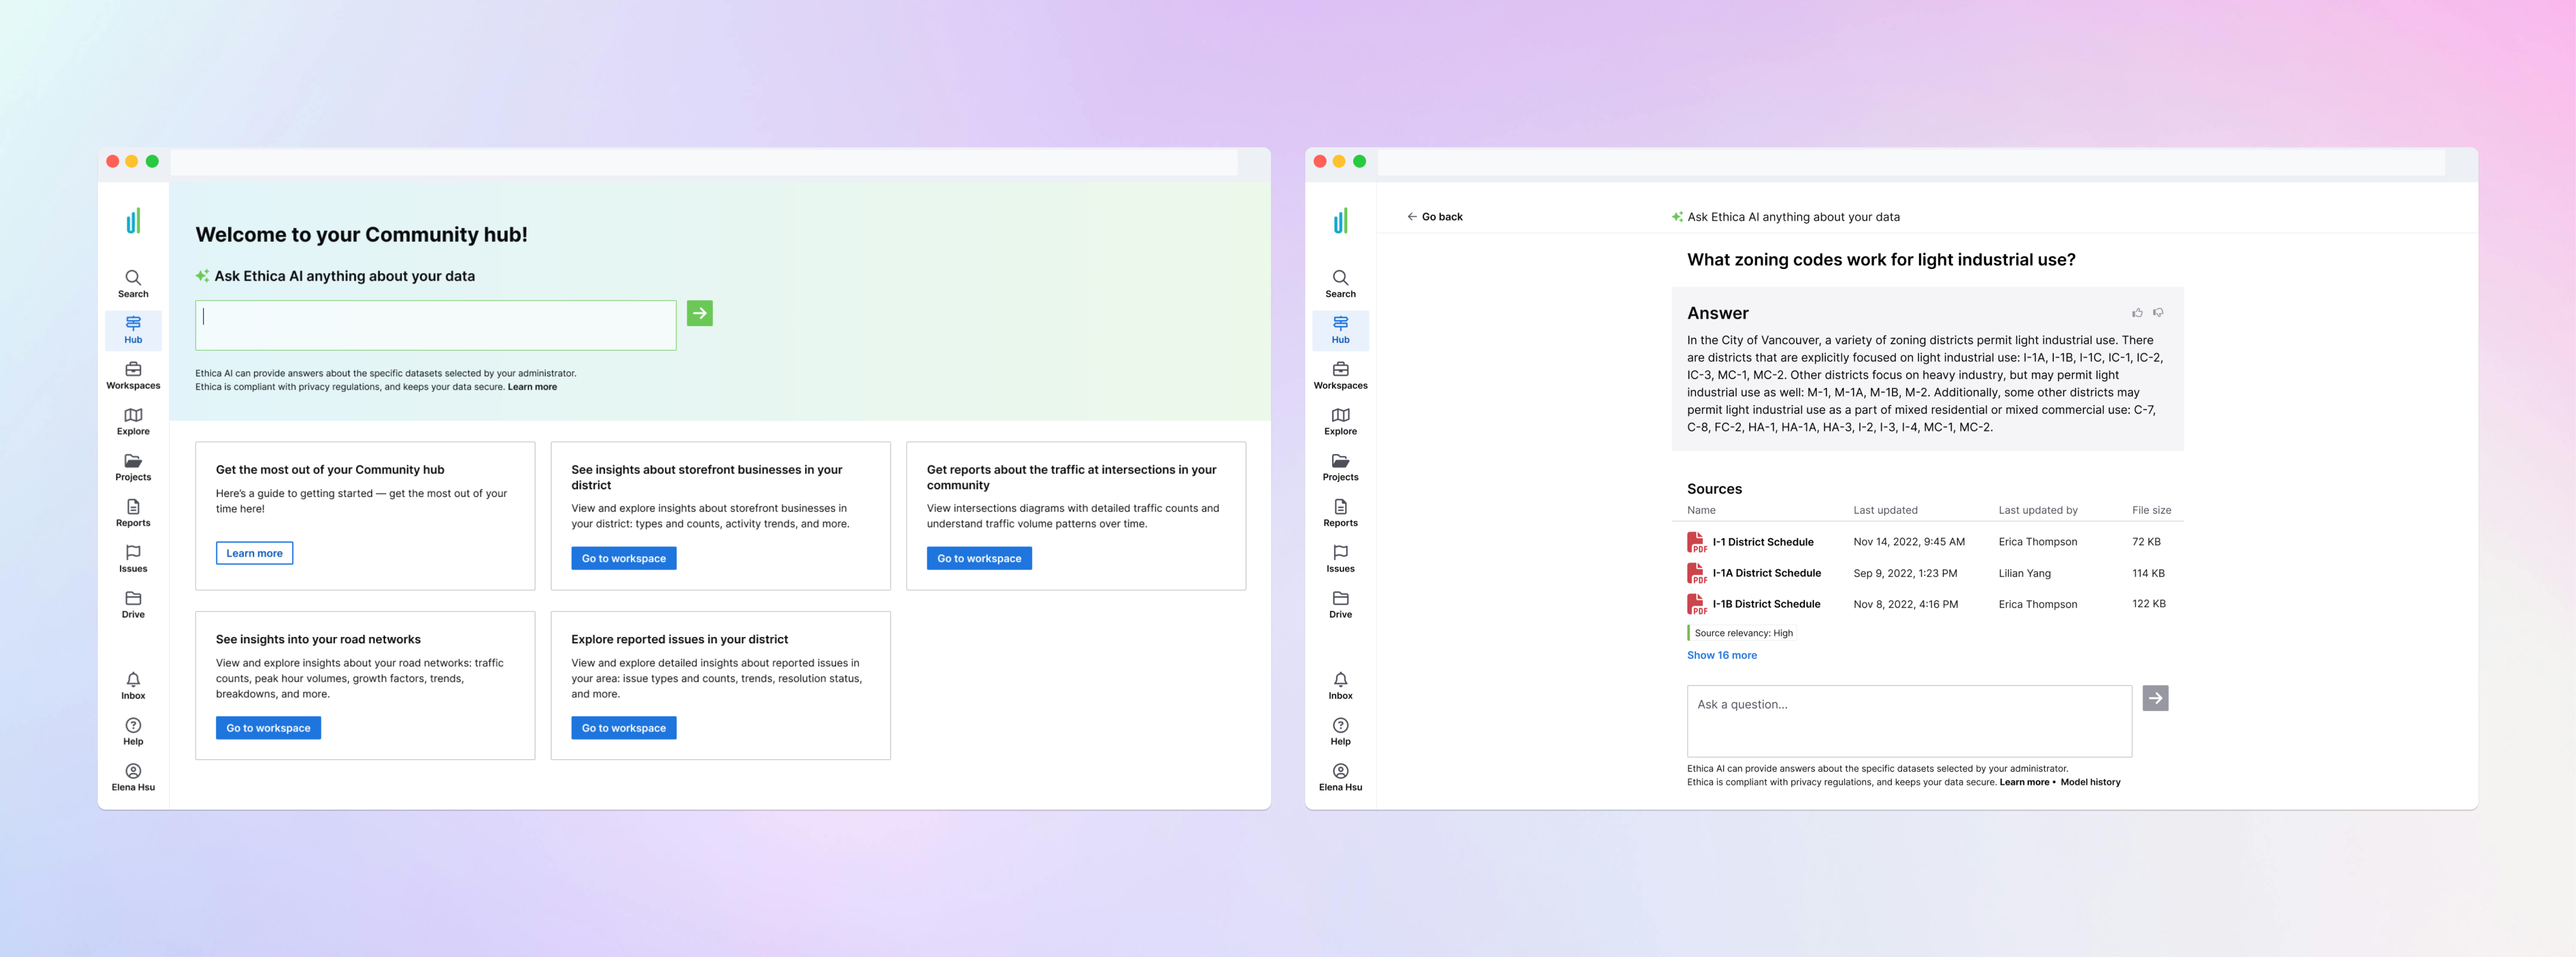Focus the Ask Ethica AI input field

[436, 325]
